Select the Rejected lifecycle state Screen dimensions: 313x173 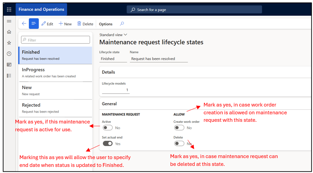[x=55, y=108]
